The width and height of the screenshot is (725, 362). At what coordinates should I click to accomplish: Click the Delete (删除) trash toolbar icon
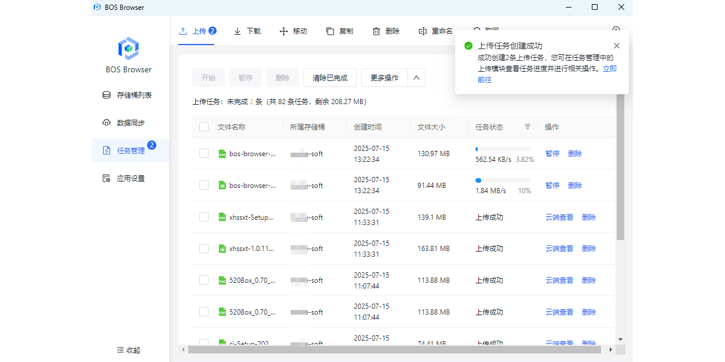[x=376, y=31]
